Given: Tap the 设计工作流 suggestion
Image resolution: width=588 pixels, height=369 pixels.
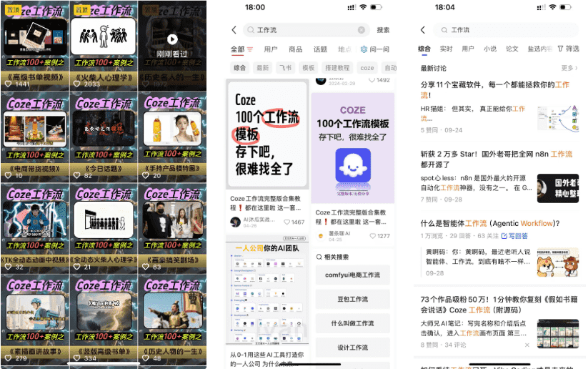Looking at the screenshot, I should (352, 348).
